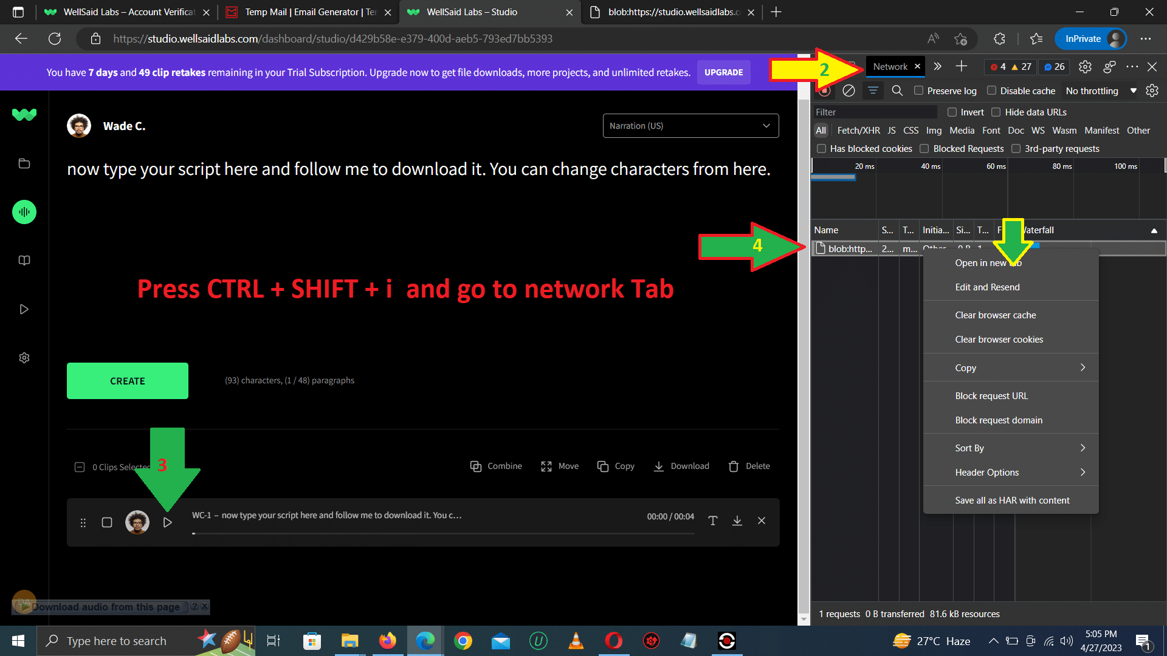Enable Preserve log checkbox
Image resolution: width=1167 pixels, height=656 pixels.
pos(919,91)
